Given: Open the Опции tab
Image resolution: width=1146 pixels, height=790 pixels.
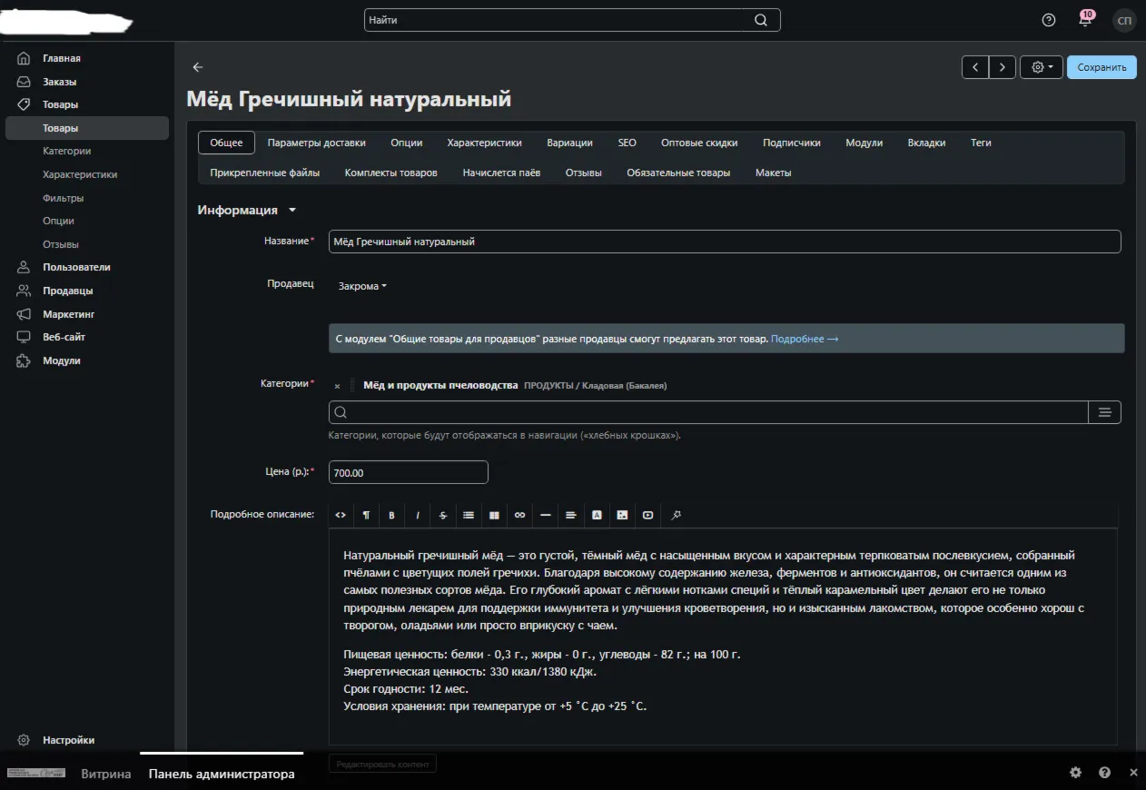Looking at the screenshot, I should click(x=407, y=143).
